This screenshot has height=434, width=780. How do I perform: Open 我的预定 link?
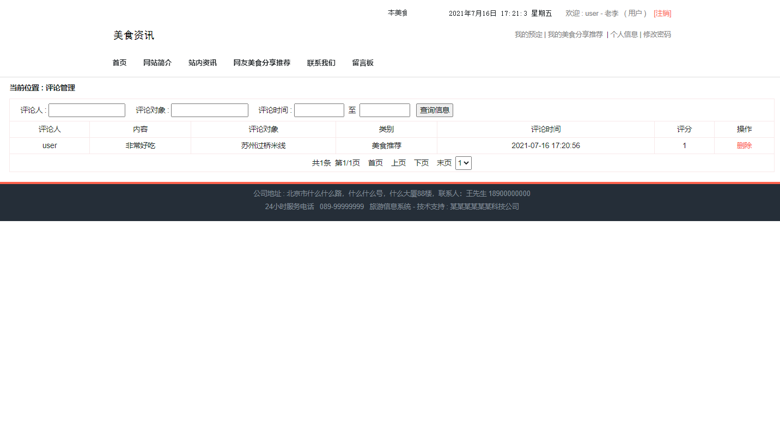[528, 34]
